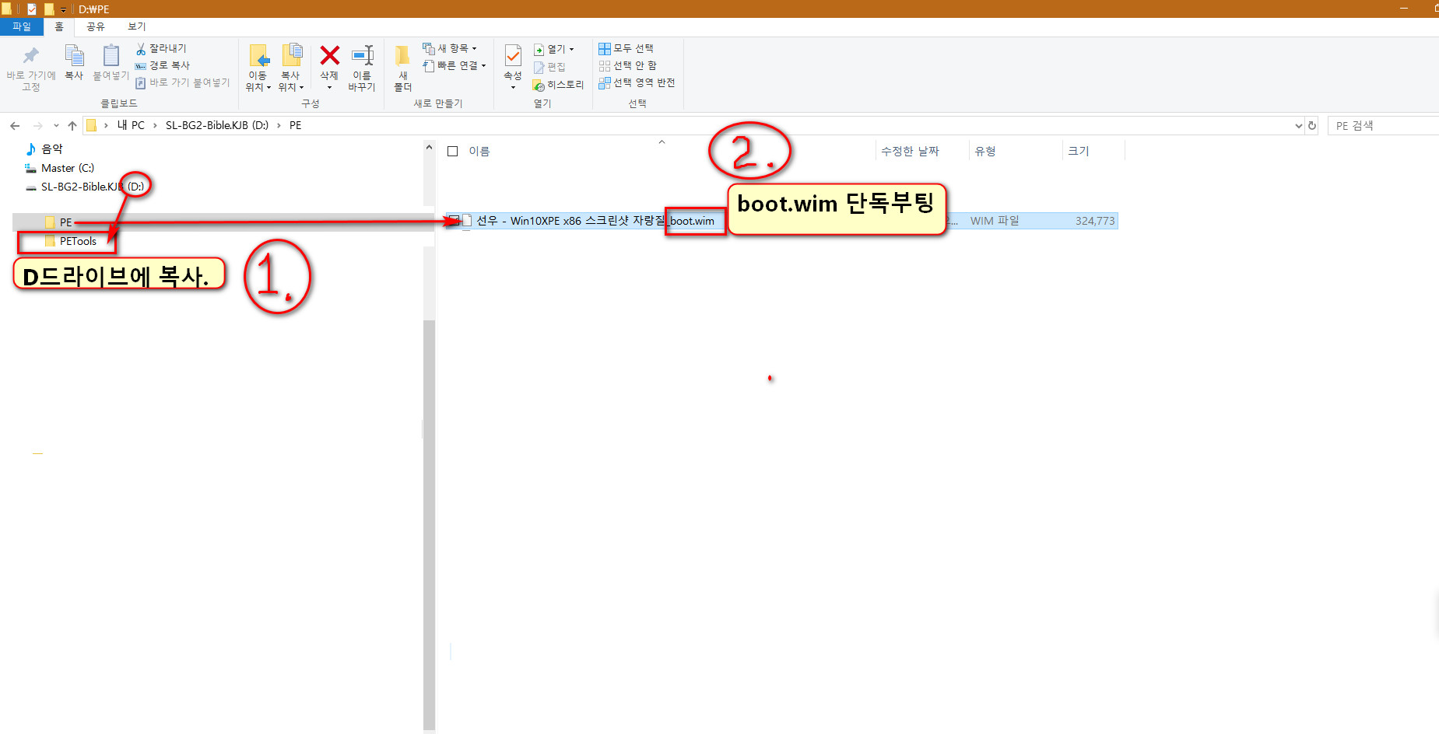Click the red Delete (삭제) icon
1439x734 pixels.
point(329,55)
